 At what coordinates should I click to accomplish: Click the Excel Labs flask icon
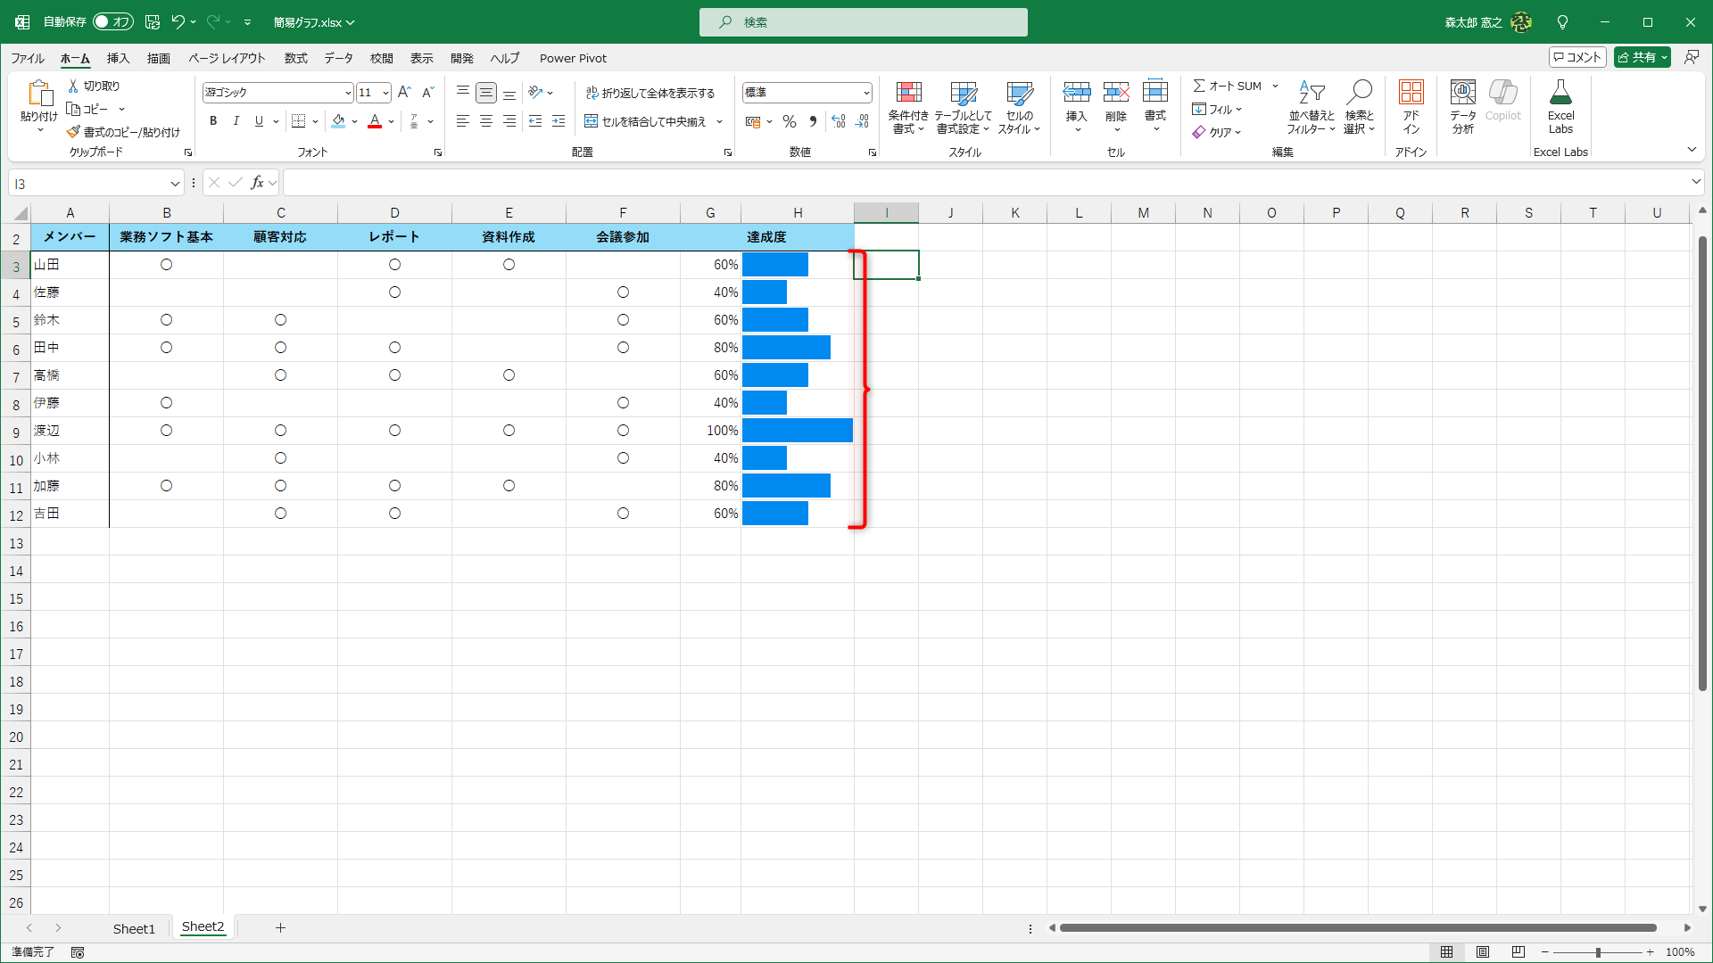[x=1560, y=93]
